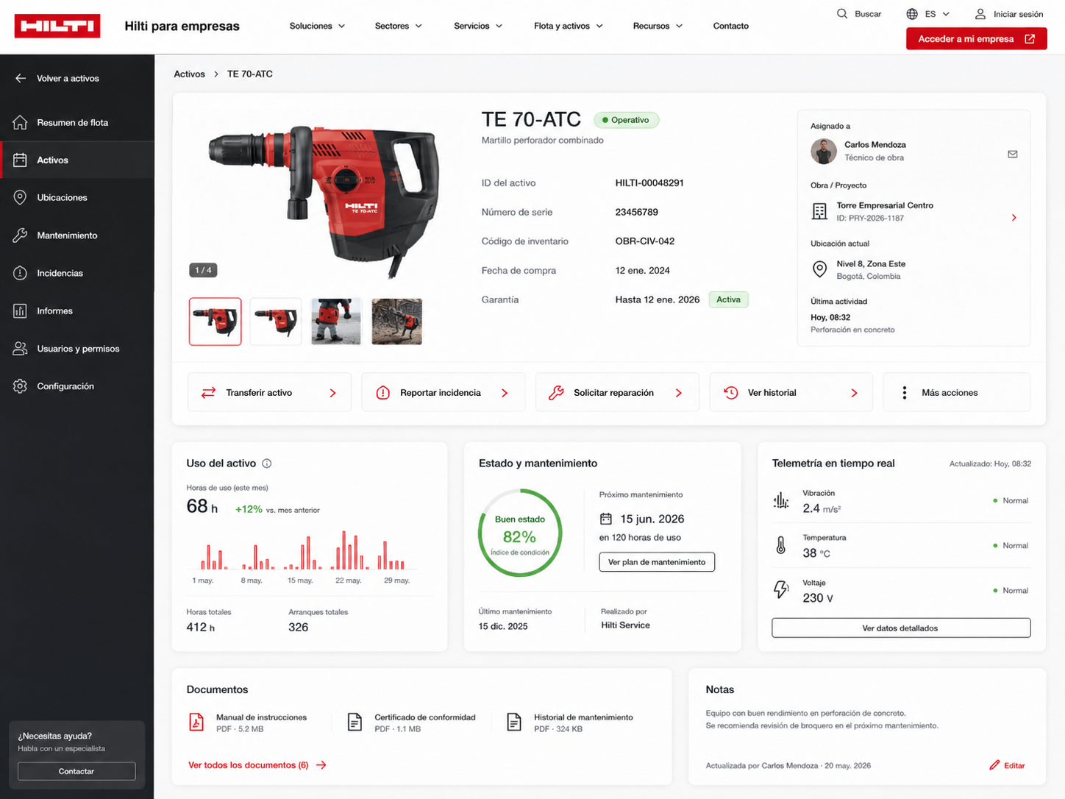Click the warning icon on Reportar incidencia
Screen dimensions: 1065x799
(383, 393)
